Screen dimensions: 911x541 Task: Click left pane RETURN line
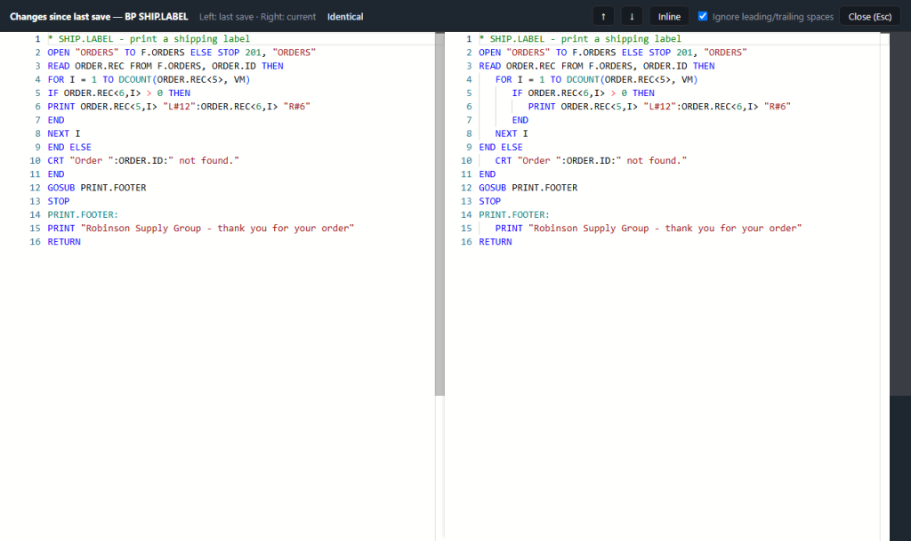tap(64, 242)
